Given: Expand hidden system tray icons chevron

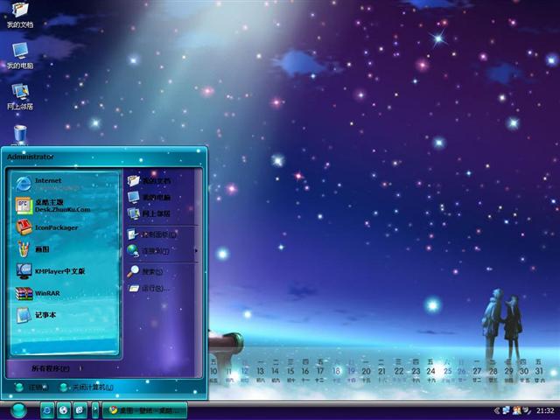Looking at the screenshot, I should (x=496, y=410).
